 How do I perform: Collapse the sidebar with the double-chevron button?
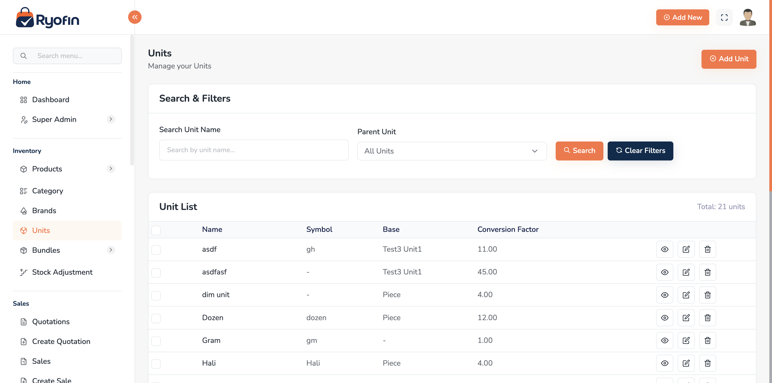click(135, 17)
